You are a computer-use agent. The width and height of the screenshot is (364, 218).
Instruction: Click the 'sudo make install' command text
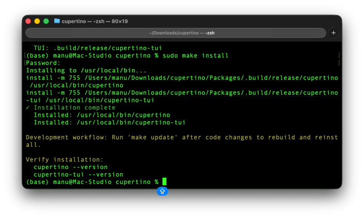click(195, 56)
